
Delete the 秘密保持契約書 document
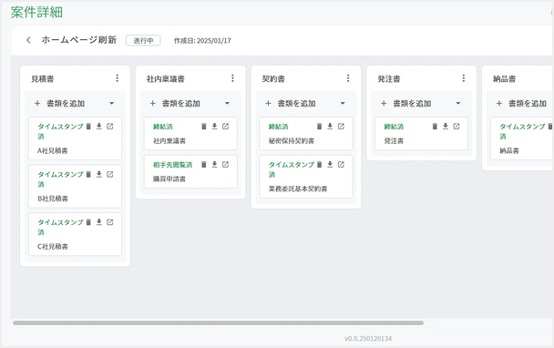320,126
